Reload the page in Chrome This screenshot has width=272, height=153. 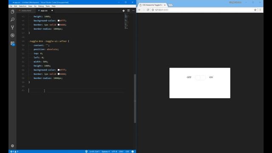coord(148,10)
